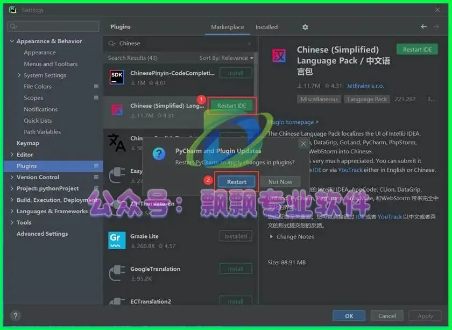Click the Scopes project-level icon
The width and height of the screenshot is (452, 330).
pyautogui.click(x=96, y=97)
